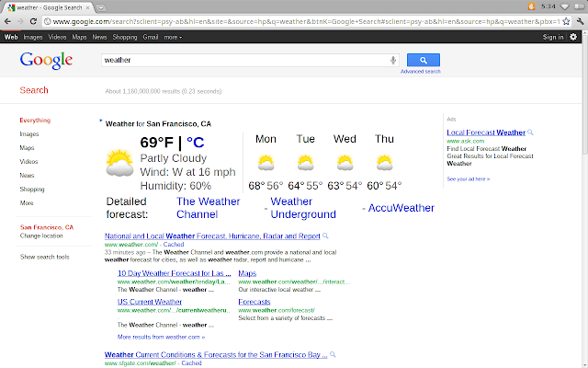Image resolution: width=588 pixels, height=368 pixels.
Task: Open Gmail from the black navigation bar
Action: tap(151, 37)
